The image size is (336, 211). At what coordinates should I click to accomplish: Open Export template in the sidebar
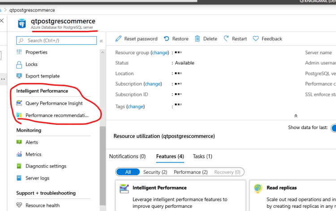[43, 76]
